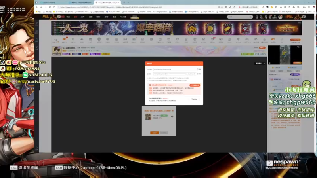Click the orange confirm button in grey popup
This screenshot has height=178, width=317.
point(154,133)
